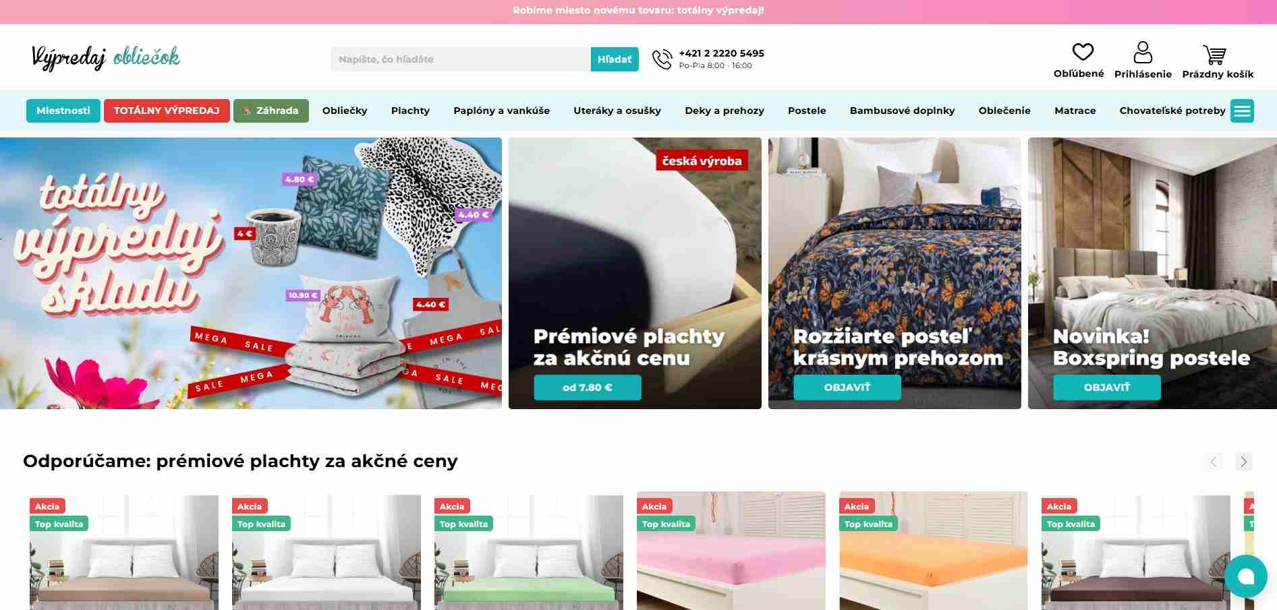The image size is (1277, 610).
Task: Focus the search input field
Action: point(460,59)
